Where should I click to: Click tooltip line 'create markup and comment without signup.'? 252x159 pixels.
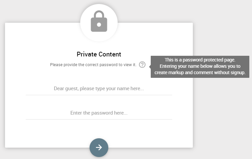click(x=200, y=72)
